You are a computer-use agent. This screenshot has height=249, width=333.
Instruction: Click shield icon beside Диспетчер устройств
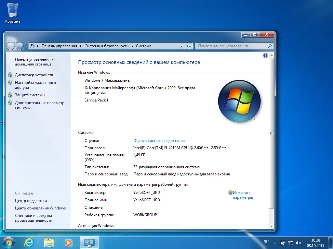tap(10, 75)
